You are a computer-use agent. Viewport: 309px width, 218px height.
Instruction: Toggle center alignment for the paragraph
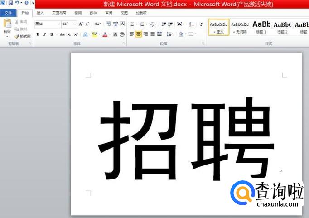(139, 34)
